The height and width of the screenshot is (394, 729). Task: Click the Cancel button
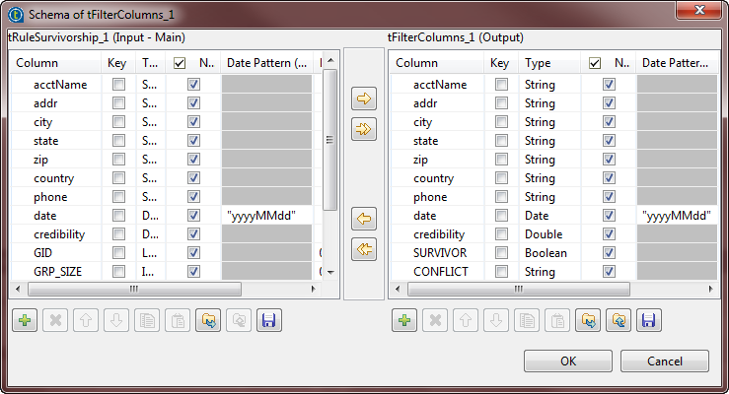pos(664,361)
